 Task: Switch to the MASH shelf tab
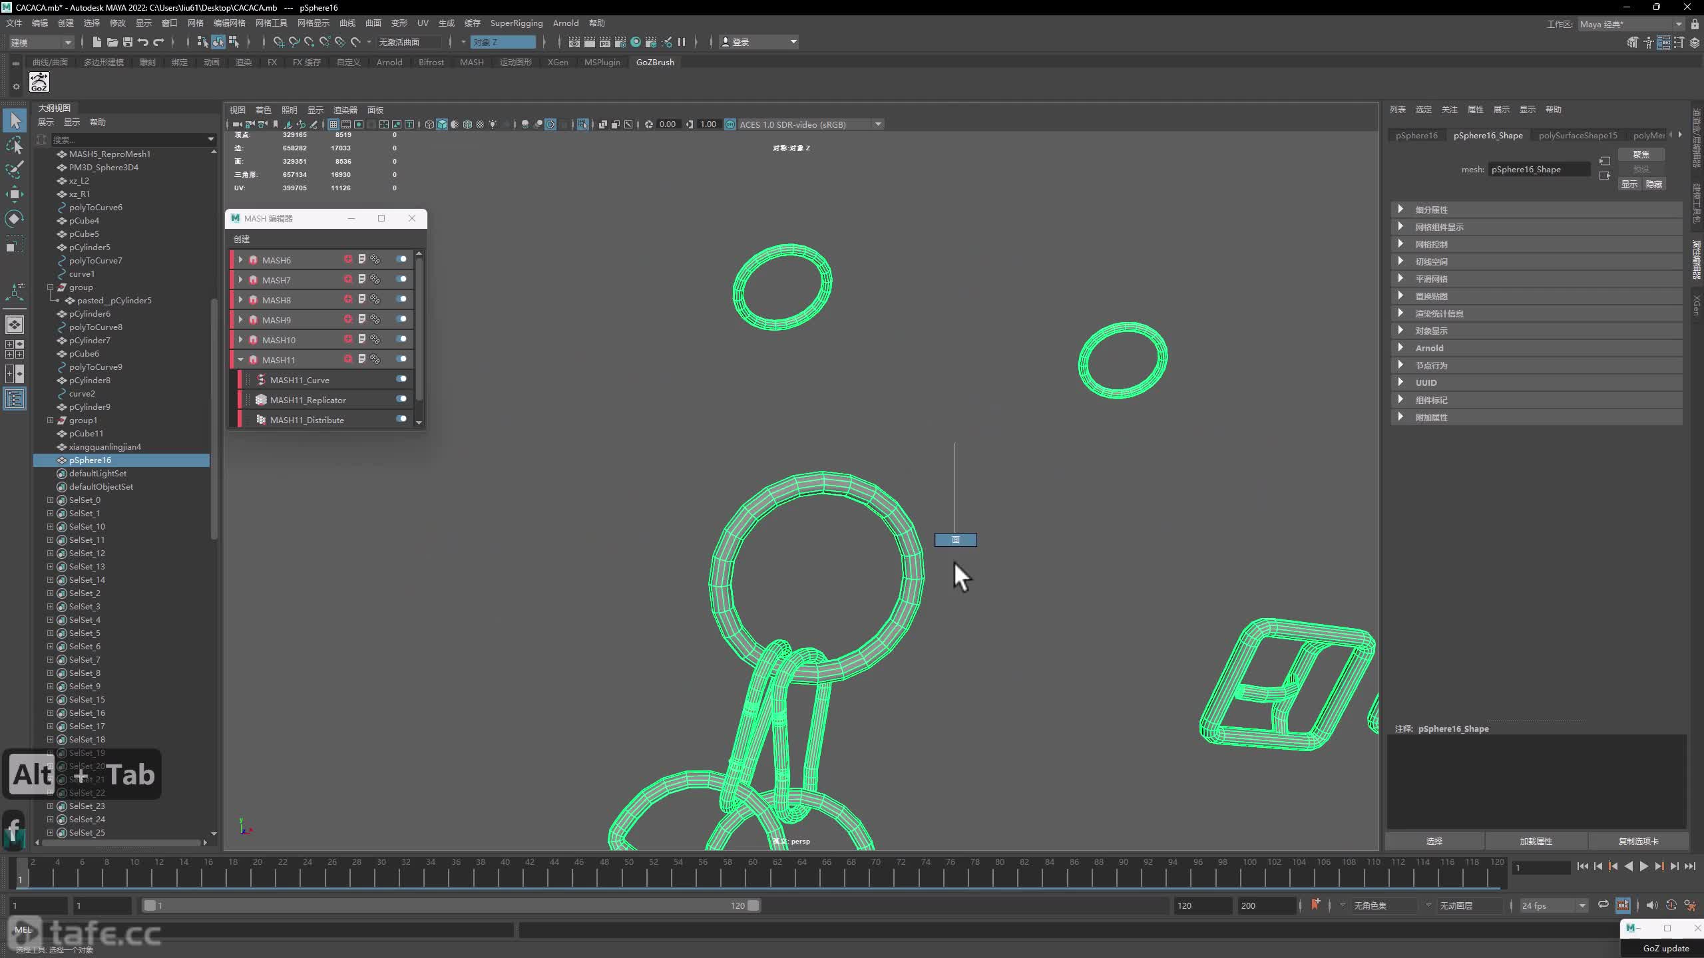coord(471,62)
